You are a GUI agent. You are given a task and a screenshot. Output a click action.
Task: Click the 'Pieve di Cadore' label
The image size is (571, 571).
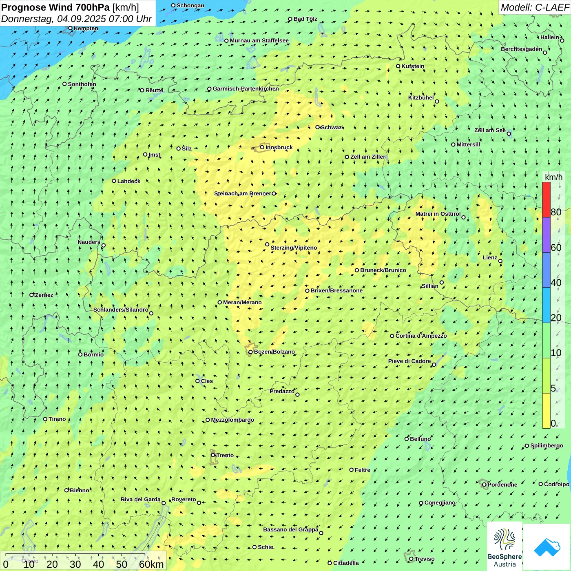(409, 361)
